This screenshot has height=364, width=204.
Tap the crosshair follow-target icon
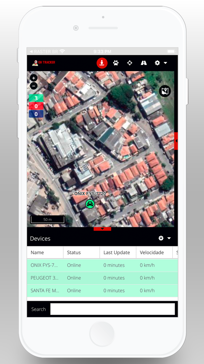[x=130, y=63]
